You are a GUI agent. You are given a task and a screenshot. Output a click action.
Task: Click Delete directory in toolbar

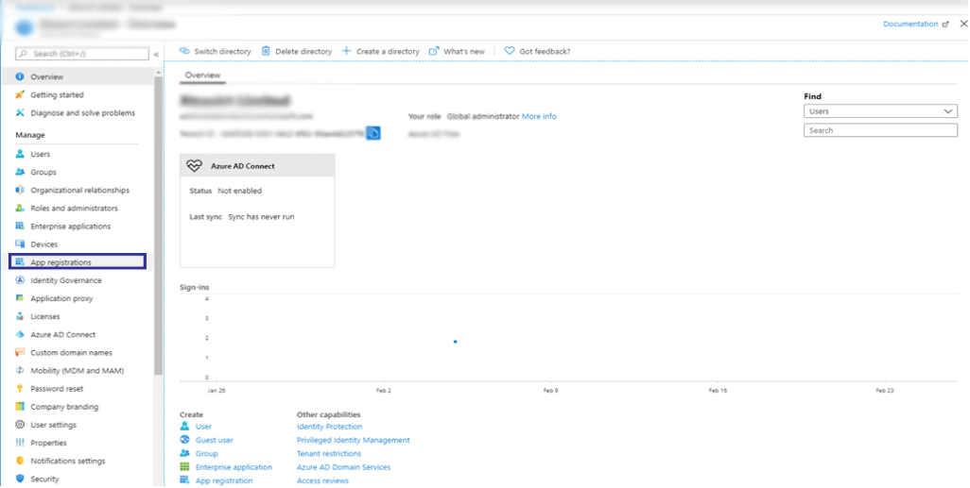296,51
